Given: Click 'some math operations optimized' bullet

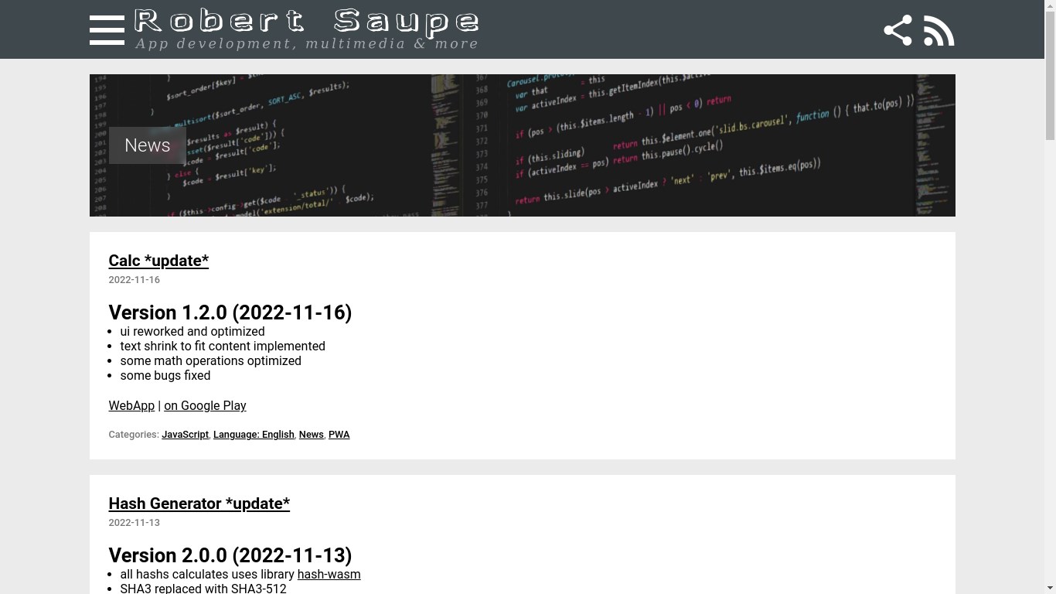Looking at the screenshot, I should [x=211, y=360].
